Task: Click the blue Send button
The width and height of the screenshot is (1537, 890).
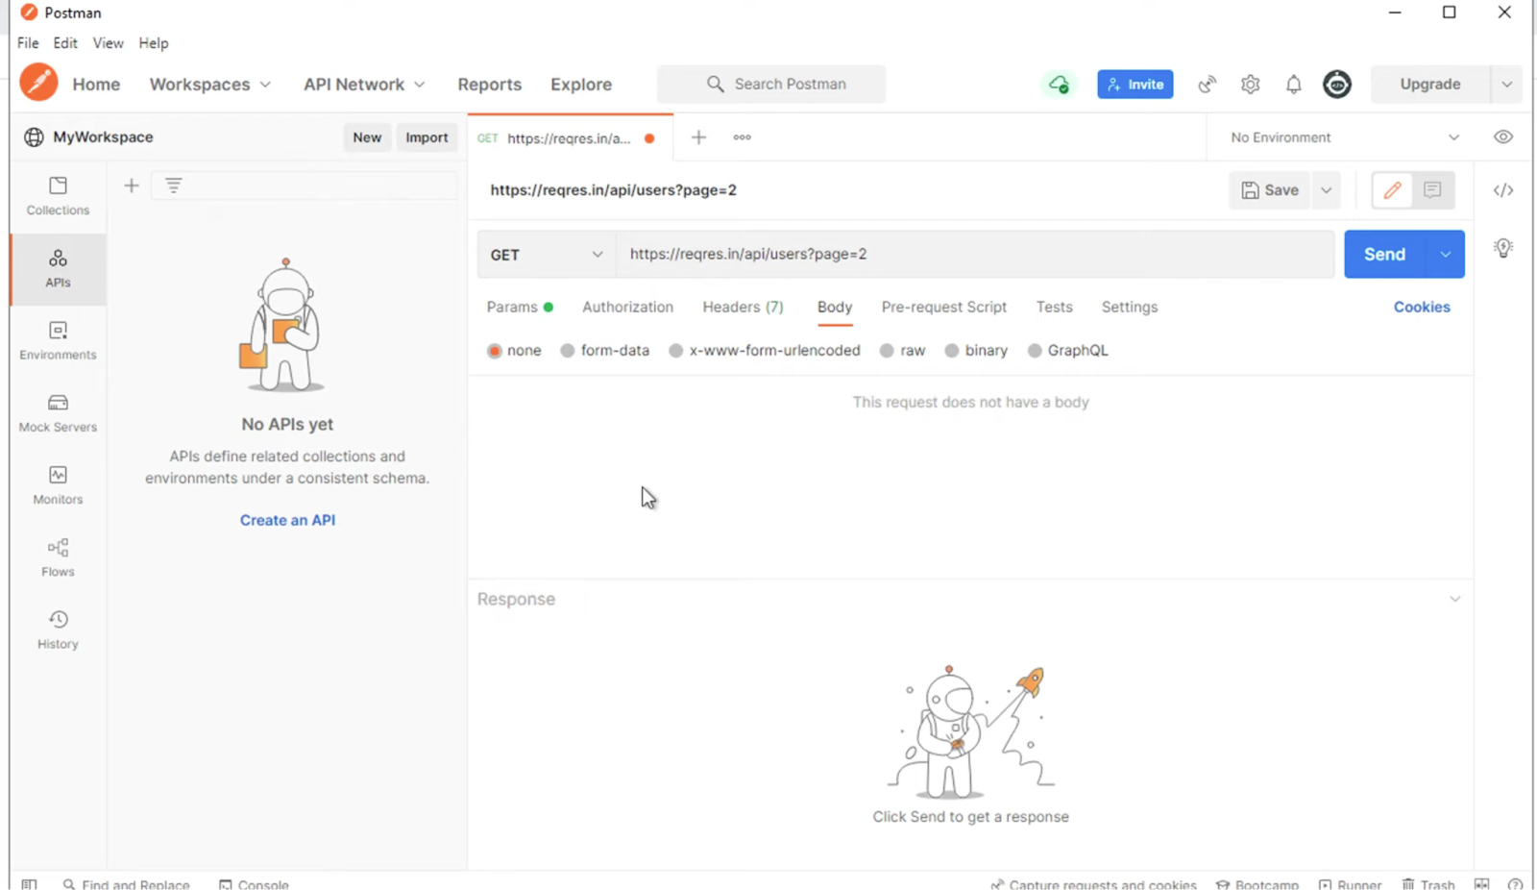Action: [x=1384, y=255]
